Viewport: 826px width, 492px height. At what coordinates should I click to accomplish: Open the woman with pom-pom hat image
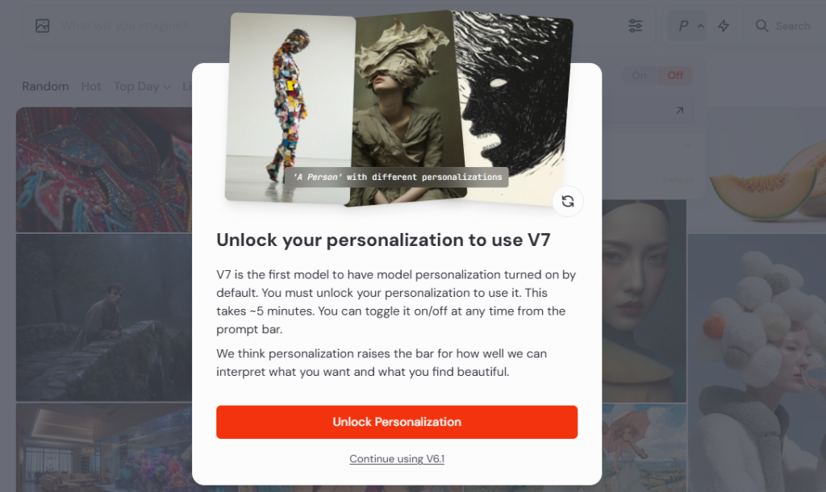[757, 364]
